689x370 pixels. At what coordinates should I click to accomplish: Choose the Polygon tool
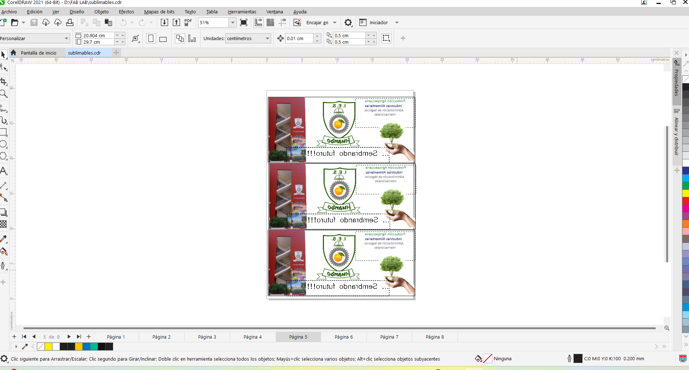(4, 156)
